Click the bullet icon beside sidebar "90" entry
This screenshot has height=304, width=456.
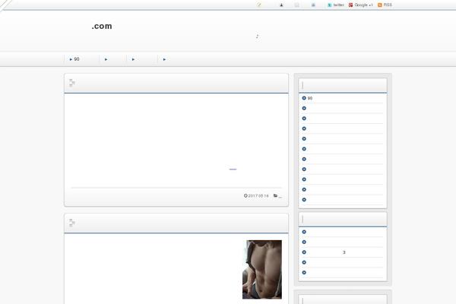(304, 98)
